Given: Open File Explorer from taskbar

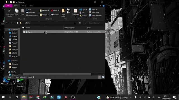Looking at the screenshot, I should 24,97.
